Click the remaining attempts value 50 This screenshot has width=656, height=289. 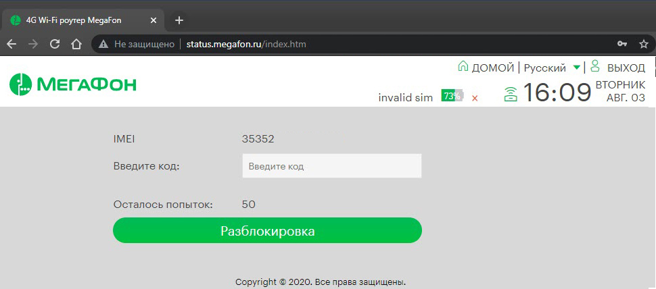click(248, 205)
